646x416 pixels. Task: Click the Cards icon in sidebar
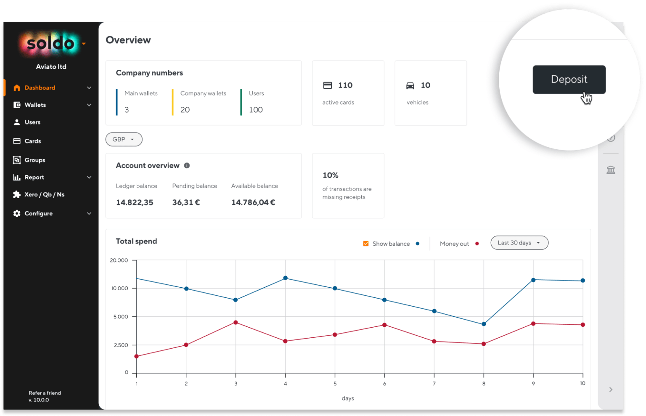click(x=16, y=141)
